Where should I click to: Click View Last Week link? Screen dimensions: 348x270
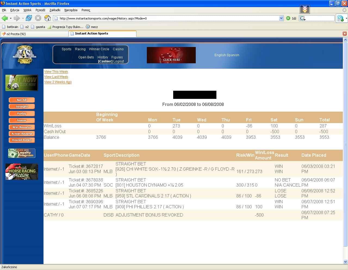[x=56, y=77]
